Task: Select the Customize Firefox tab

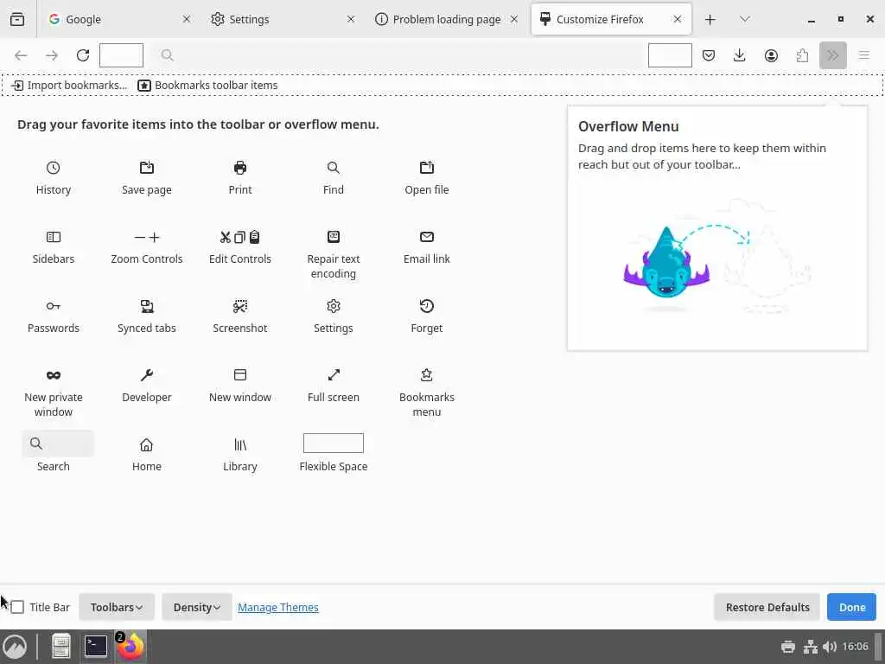Action: 611,19
